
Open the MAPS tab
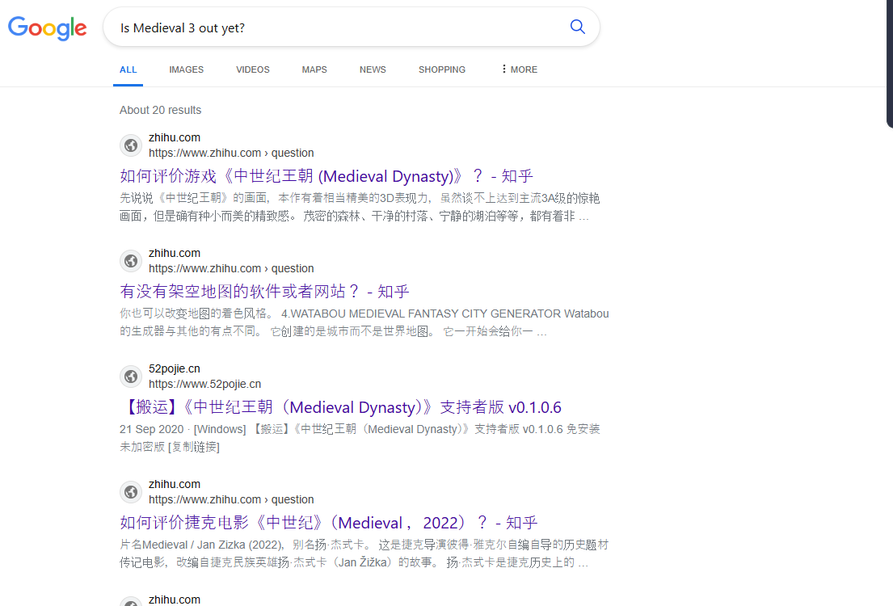314,69
